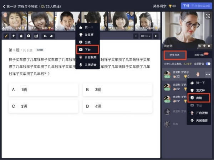Screen dimensions: 214x160
Task: Select the eraser tool in whiteboard toolbar
Action: [14, 36]
